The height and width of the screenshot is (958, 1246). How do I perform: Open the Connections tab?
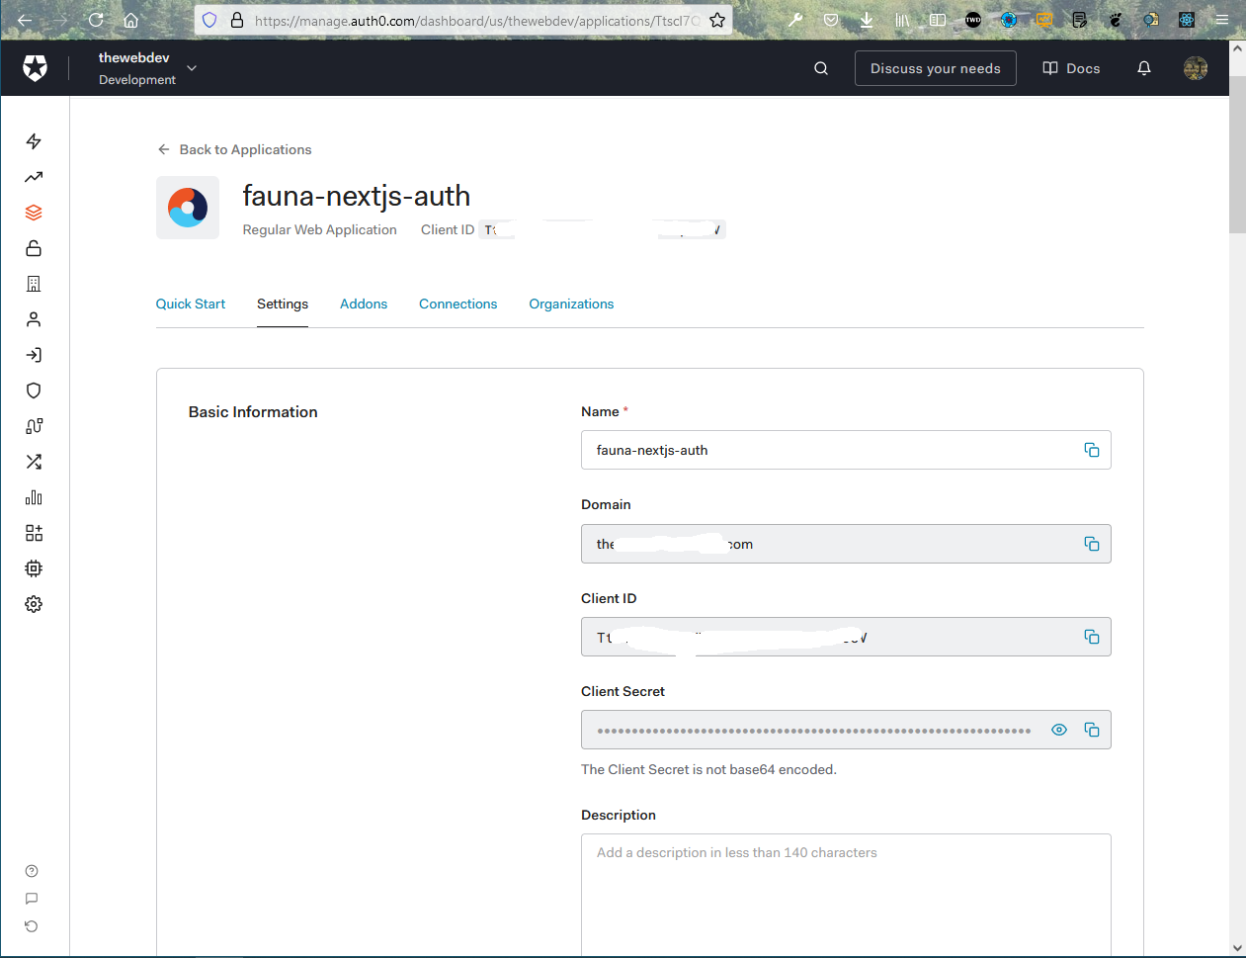(x=458, y=304)
